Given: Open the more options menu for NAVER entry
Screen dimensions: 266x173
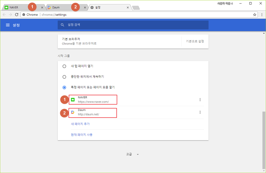Looking at the screenshot, I should (200, 100).
